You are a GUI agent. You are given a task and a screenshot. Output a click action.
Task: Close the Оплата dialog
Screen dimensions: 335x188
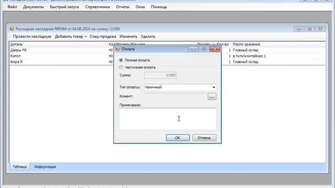(215, 49)
